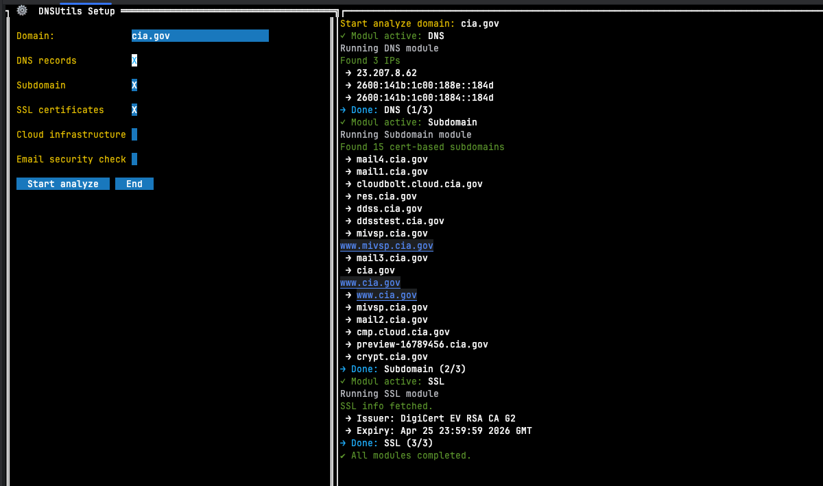The height and width of the screenshot is (486, 823).
Task: Click the 'SSL info fetched.' line
Action: [387, 406]
